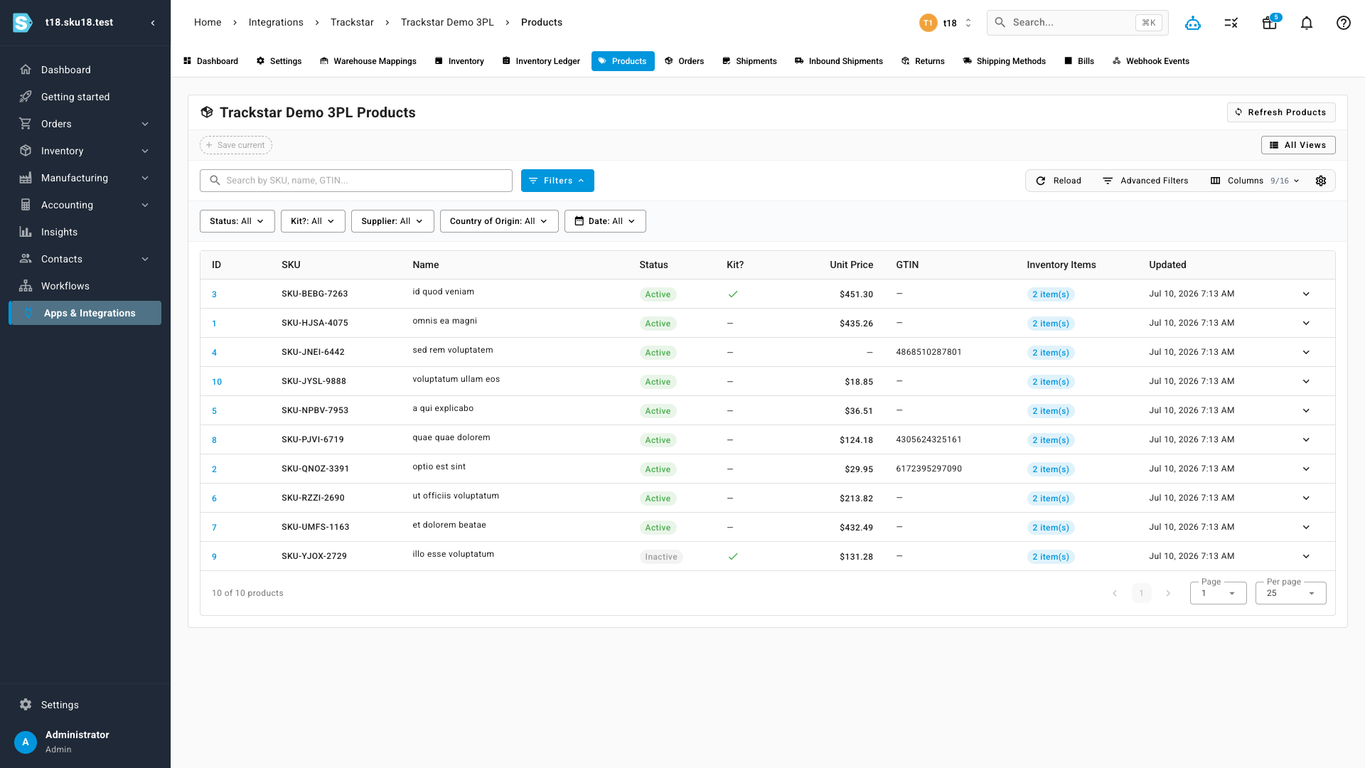The height and width of the screenshot is (768, 1365).
Task: Expand the Accounting sidebar menu
Action: [85, 205]
